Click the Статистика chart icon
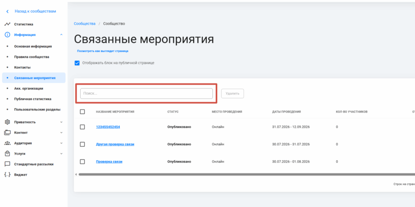 (7, 24)
